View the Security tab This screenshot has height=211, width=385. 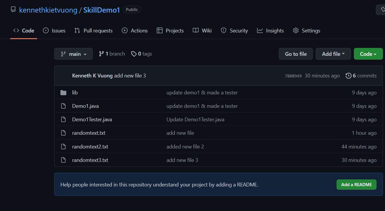point(234,31)
